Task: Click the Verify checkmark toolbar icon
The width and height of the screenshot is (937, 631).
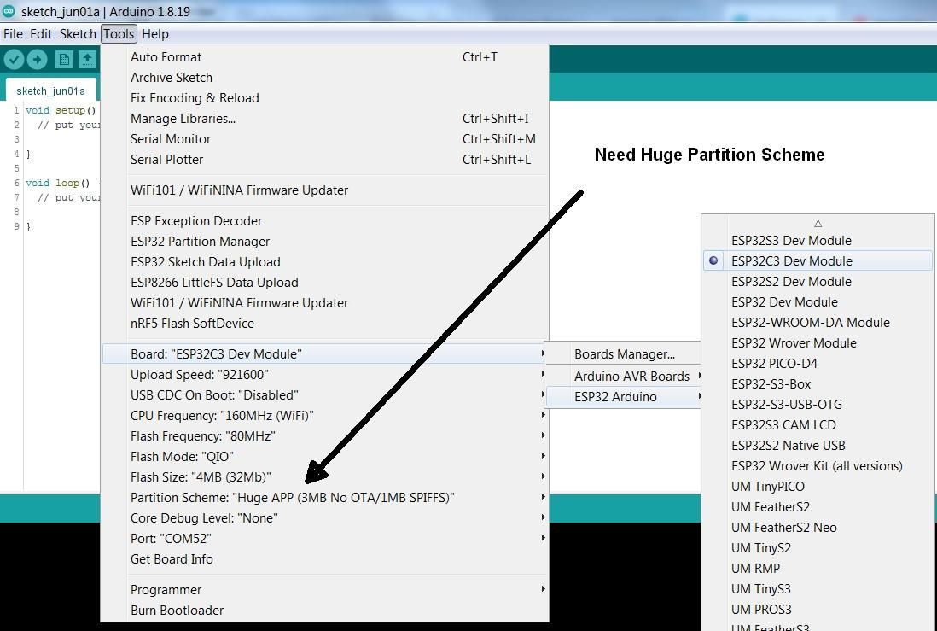Action: pos(14,59)
